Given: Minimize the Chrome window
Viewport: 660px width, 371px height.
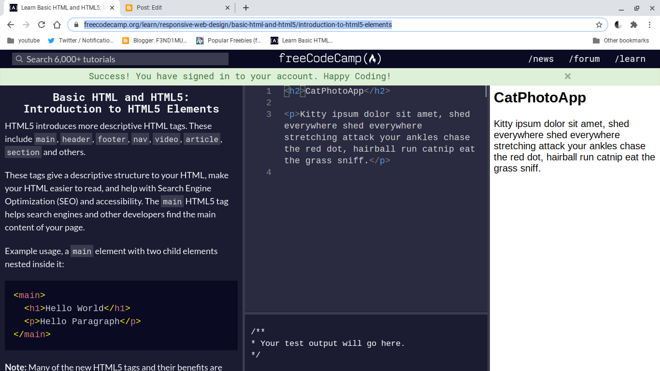Looking at the screenshot, I should [x=621, y=8].
